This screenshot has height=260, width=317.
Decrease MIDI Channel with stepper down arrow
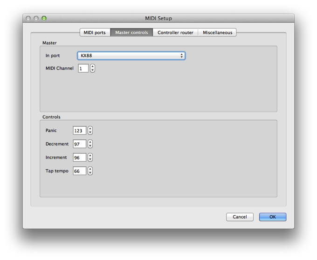92,70
